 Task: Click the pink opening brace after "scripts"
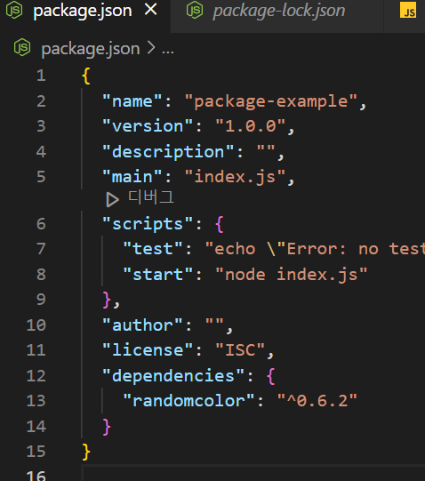pos(220,224)
